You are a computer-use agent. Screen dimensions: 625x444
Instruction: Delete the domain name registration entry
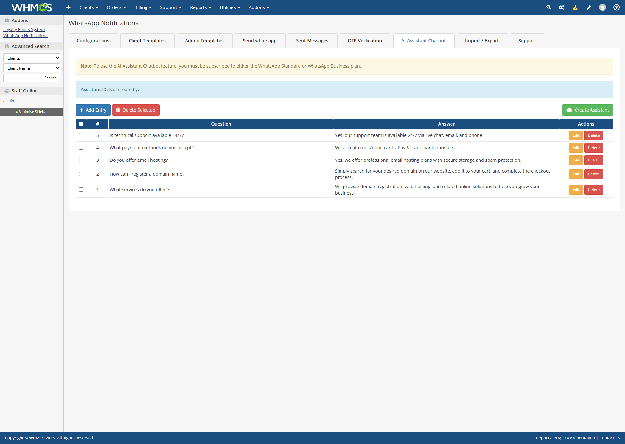pyautogui.click(x=593, y=174)
